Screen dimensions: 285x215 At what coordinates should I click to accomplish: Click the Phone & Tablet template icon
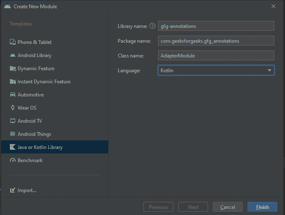point(13,42)
